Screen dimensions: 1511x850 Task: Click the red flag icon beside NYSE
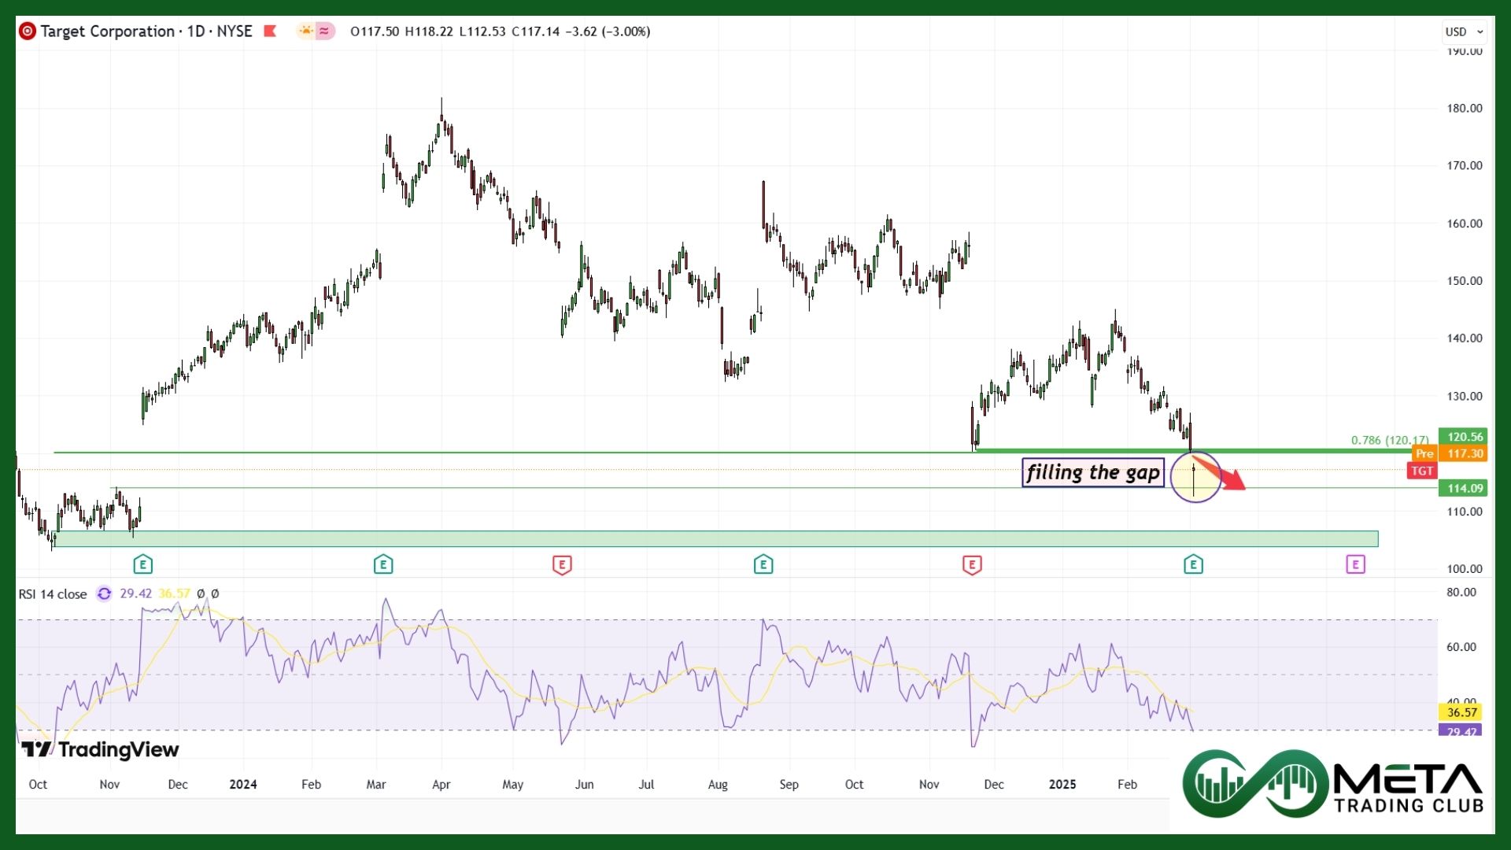[270, 31]
